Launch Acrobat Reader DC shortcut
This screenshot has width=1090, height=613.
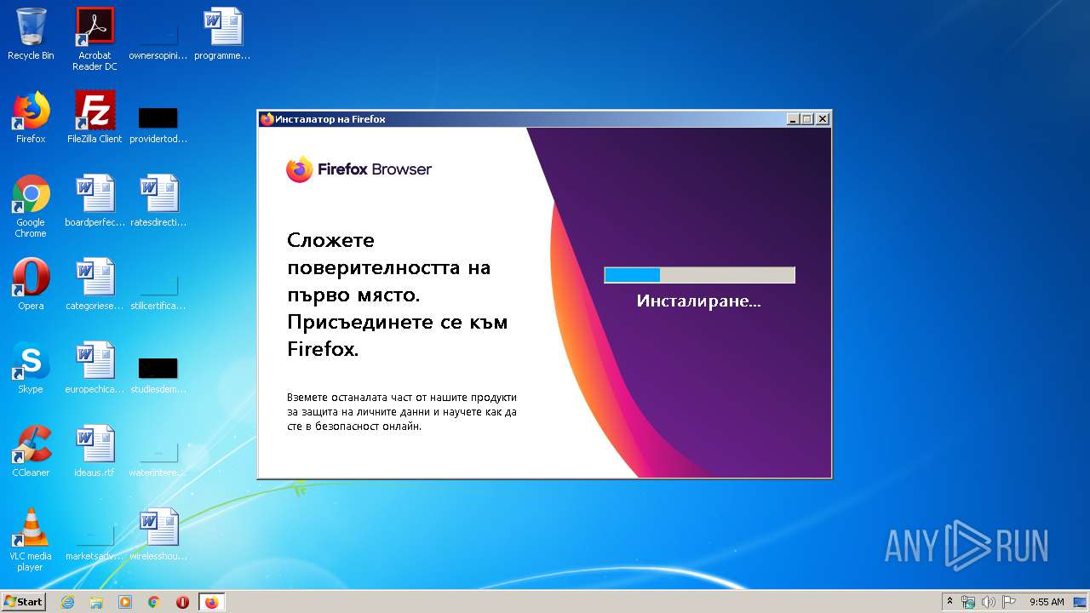point(95,38)
